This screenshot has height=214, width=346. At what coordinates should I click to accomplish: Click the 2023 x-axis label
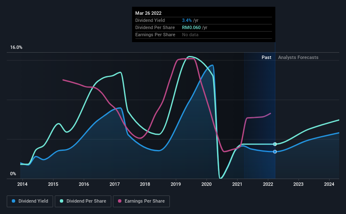point(298,184)
